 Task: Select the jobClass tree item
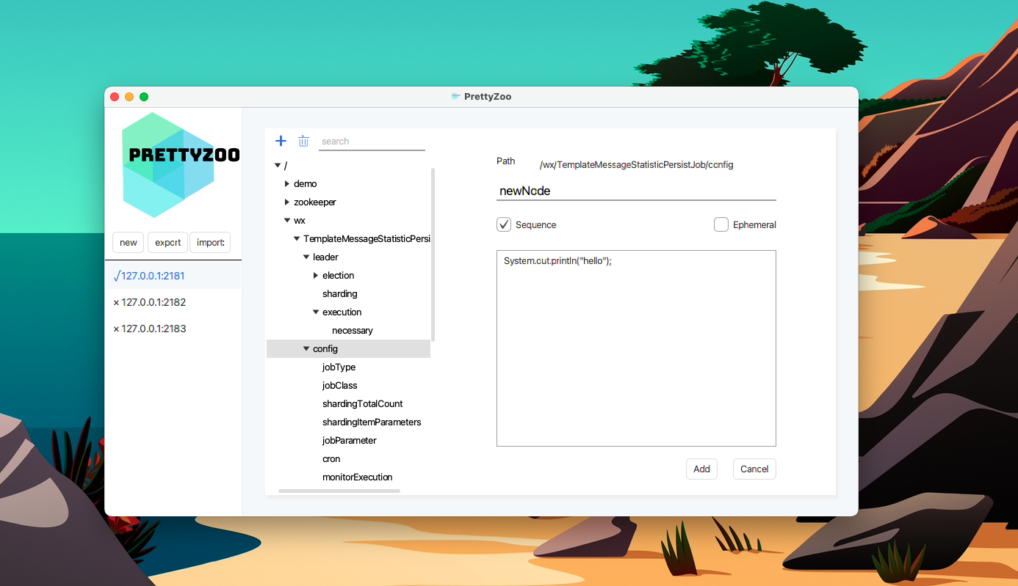(x=339, y=385)
